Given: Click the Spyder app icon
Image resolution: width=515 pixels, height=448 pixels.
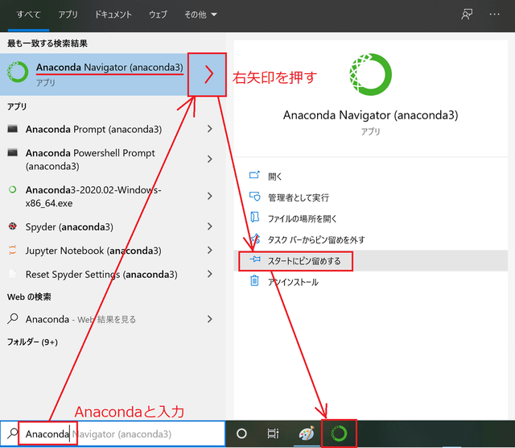Looking at the screenshot, I should (13, 226).
